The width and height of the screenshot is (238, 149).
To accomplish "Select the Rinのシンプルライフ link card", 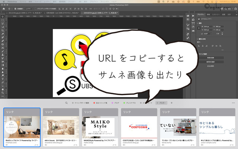I will [x=22, y=127].
